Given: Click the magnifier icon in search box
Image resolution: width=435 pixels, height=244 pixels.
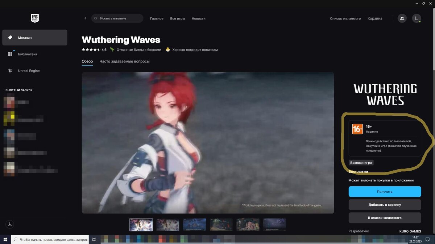Looking at the screenshot, I should click(96, 18).
